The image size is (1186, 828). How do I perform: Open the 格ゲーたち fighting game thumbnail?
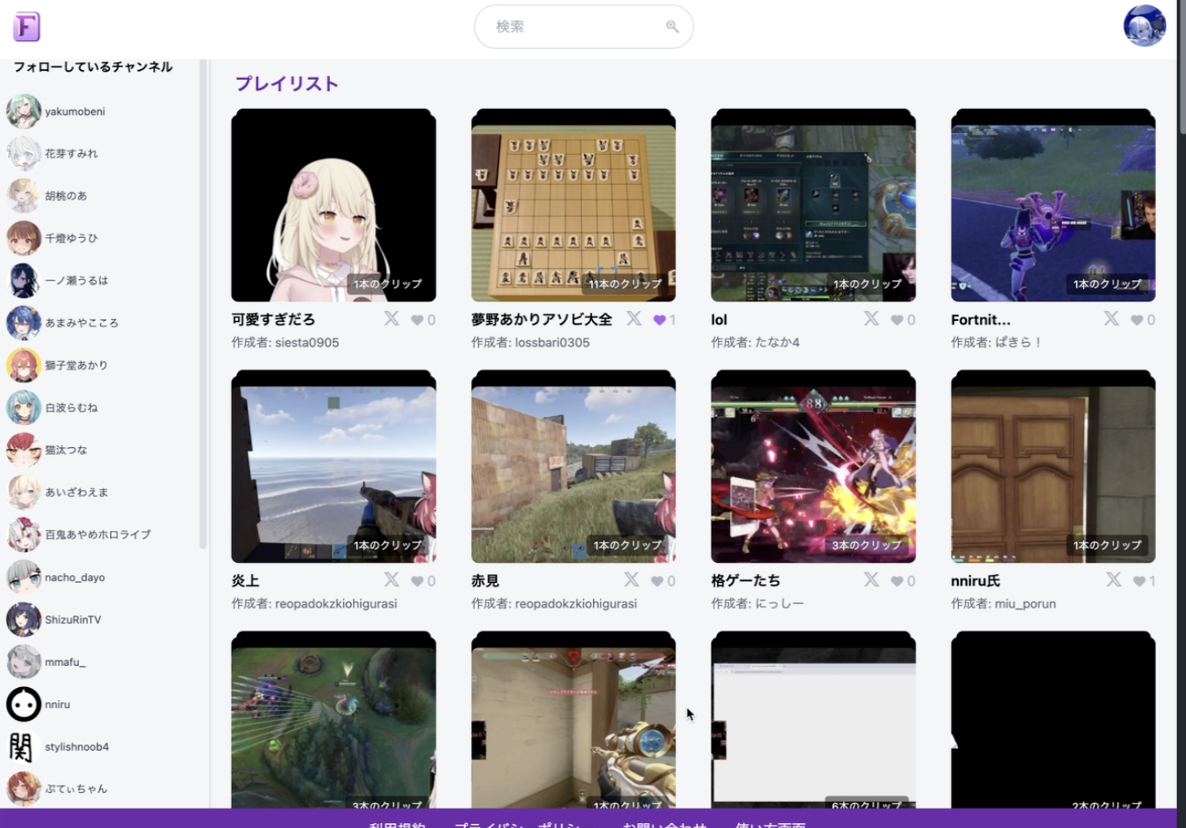pos(813,467)
